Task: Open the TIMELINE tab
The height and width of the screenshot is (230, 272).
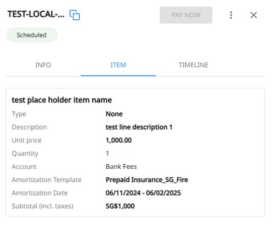Action: pos(193,65)
